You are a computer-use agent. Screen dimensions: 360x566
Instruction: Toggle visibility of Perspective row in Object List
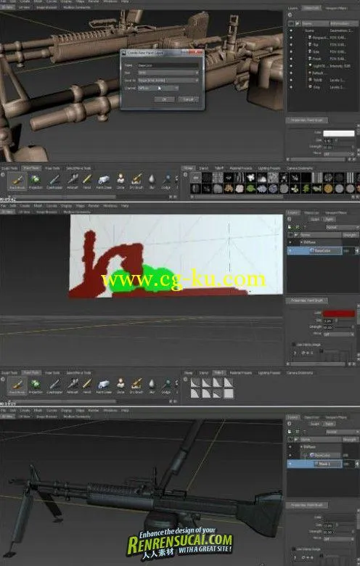pos(291,38)
